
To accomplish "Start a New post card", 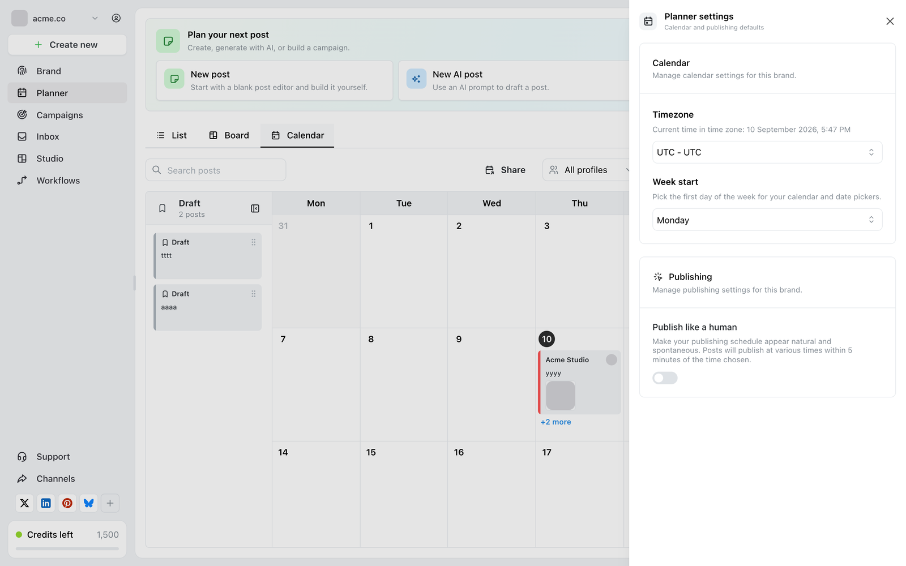I will point(275,80).
